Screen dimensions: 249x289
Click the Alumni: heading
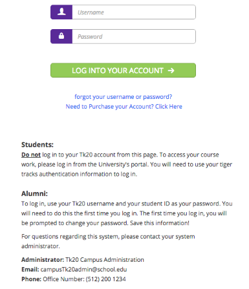tap(34, 193)
